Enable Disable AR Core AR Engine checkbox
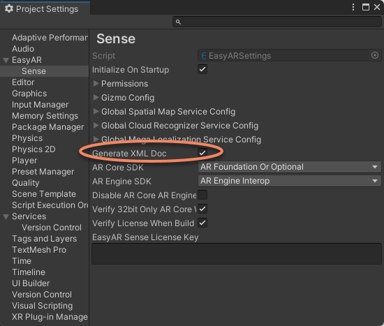Screen dimensions: 384x326 pyautogui.click(x=202, y=195)
